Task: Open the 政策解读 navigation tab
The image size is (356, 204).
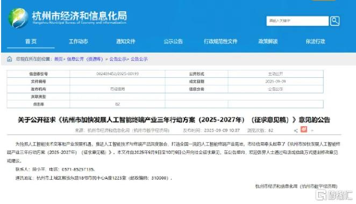Action: [x=268, y=41]
